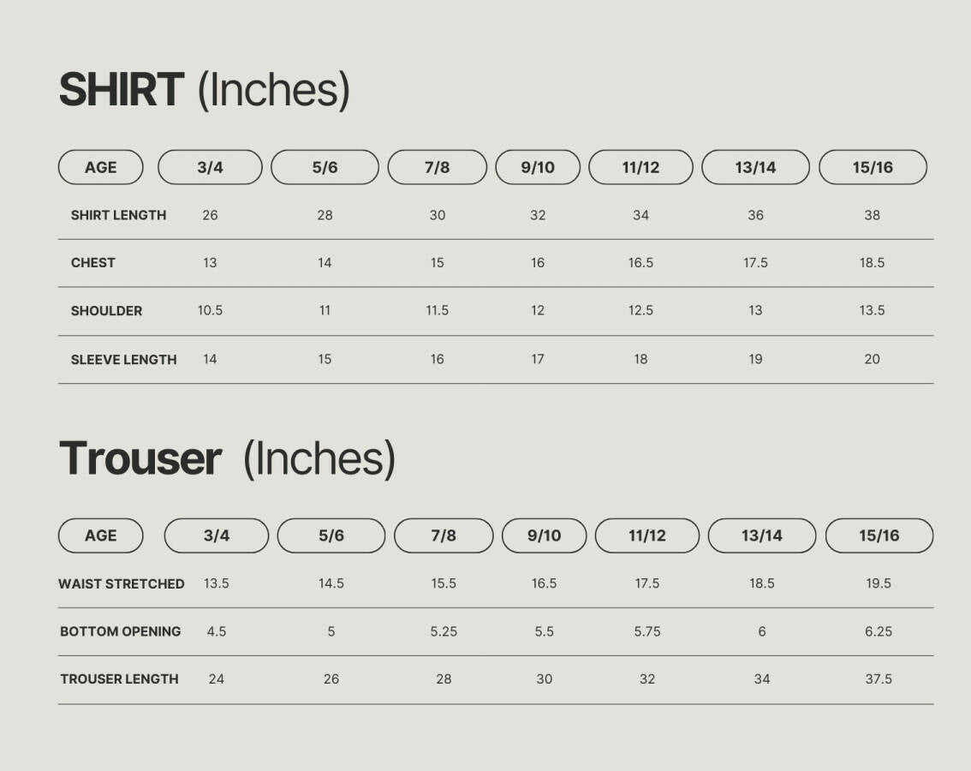Select the 7/8 age pill under Shirt
Image resolution: width=971 pixels, height=771 pixels.
437,167
